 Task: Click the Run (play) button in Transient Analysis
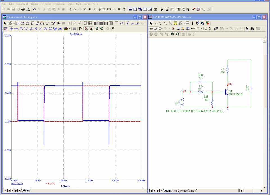point(59,23)
